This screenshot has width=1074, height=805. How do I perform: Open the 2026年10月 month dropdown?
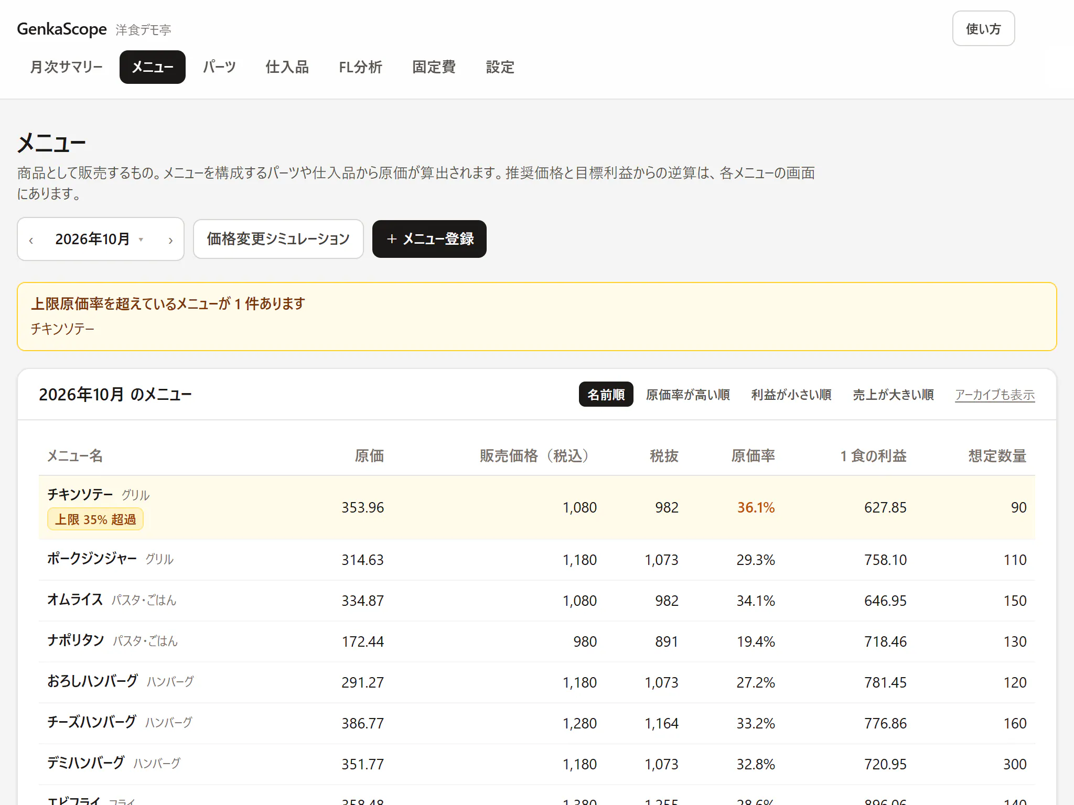[99, 239]
